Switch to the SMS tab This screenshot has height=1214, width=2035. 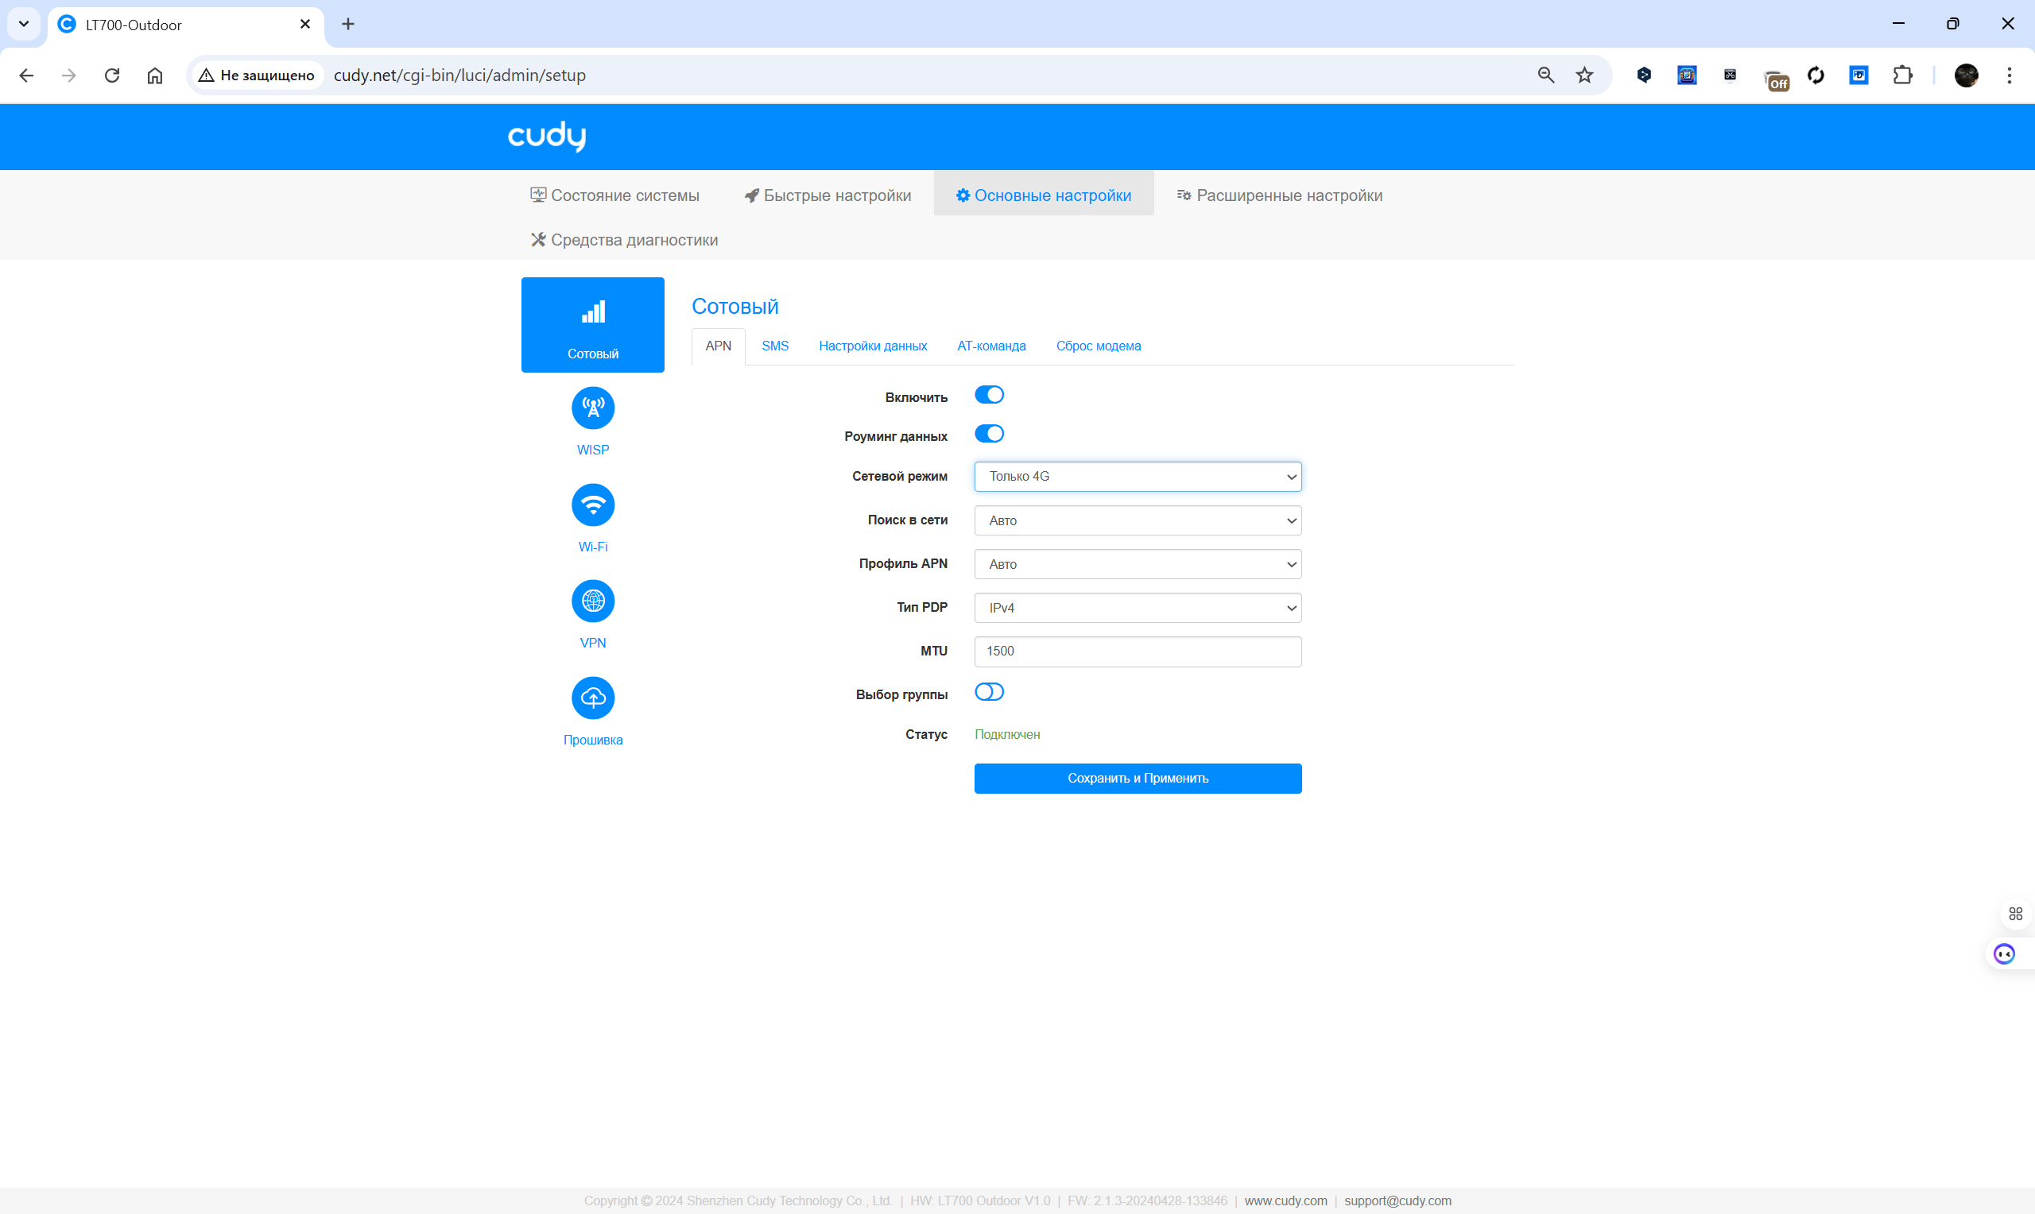pyautogui.click(x=774, y=346)
